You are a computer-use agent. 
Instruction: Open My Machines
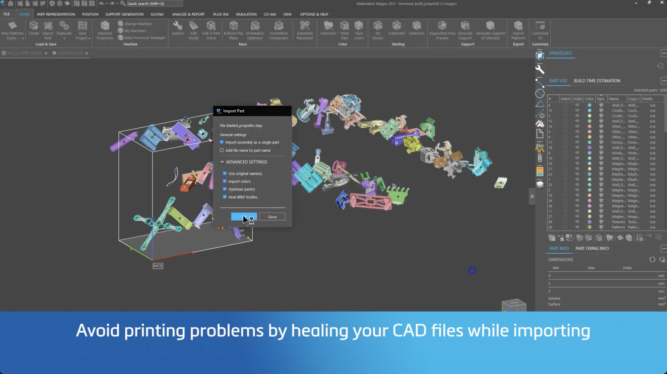132,31
